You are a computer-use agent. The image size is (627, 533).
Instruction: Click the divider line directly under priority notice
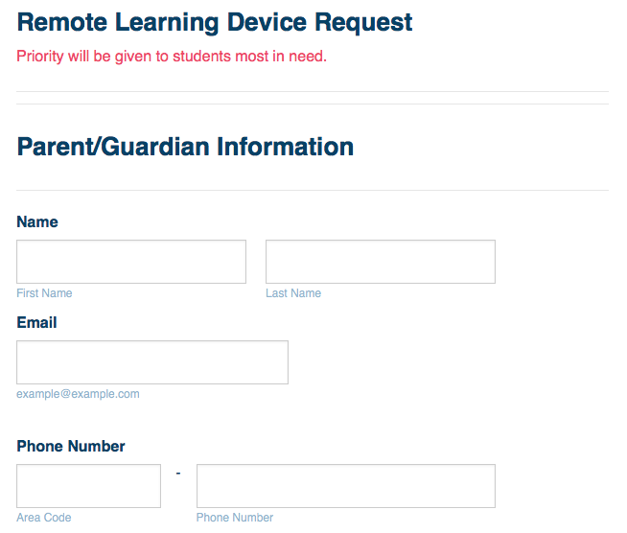click(x=313, y=91)
